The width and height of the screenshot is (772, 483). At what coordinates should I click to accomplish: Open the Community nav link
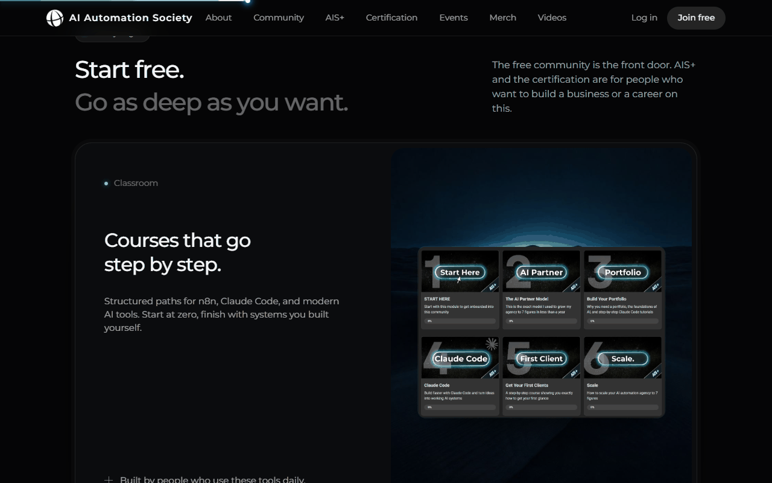[x=279, y=18]
